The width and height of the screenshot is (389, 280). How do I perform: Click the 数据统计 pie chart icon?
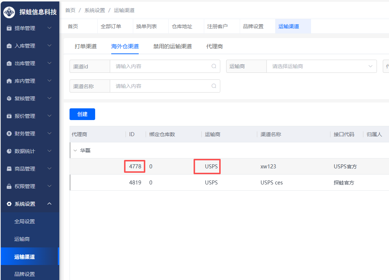point(9,151)
